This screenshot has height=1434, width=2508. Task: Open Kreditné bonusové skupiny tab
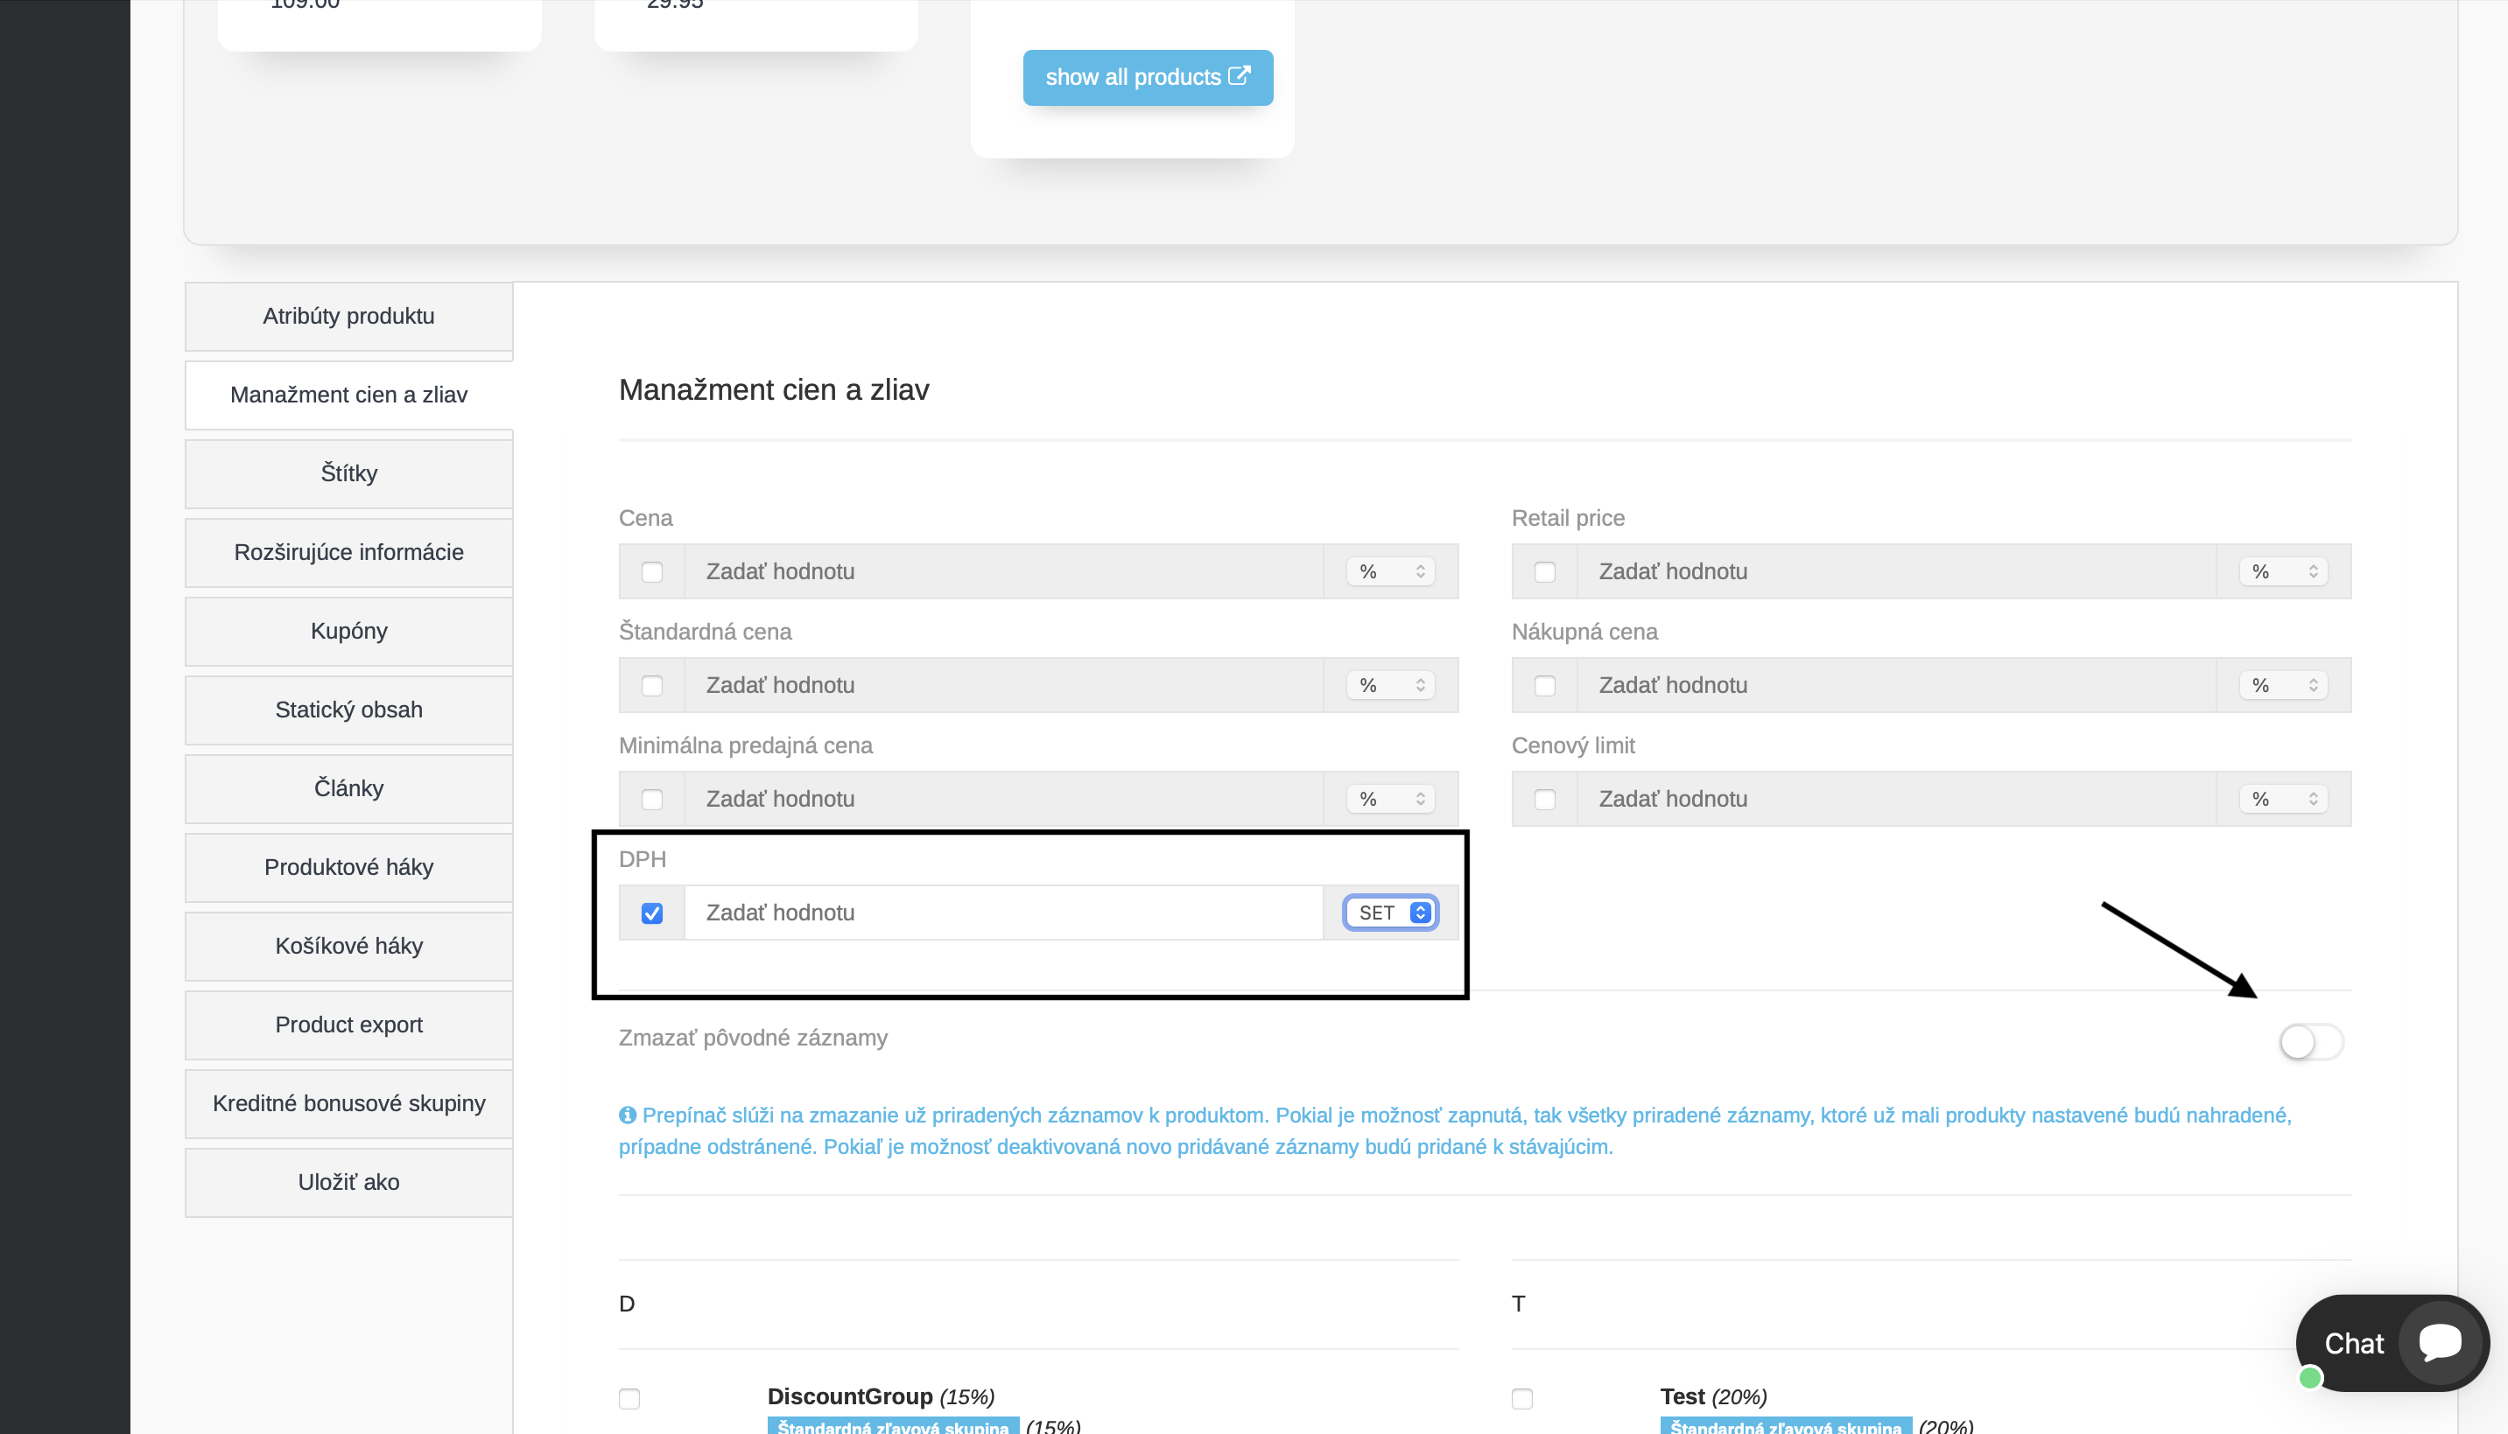point(349,1104)
